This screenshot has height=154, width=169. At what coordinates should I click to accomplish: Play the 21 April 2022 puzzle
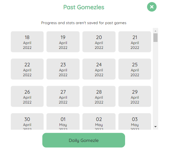pyautogui.click(x=135, y=42)
